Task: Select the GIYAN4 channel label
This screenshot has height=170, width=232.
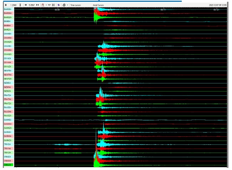Action: tap(8, 62)
